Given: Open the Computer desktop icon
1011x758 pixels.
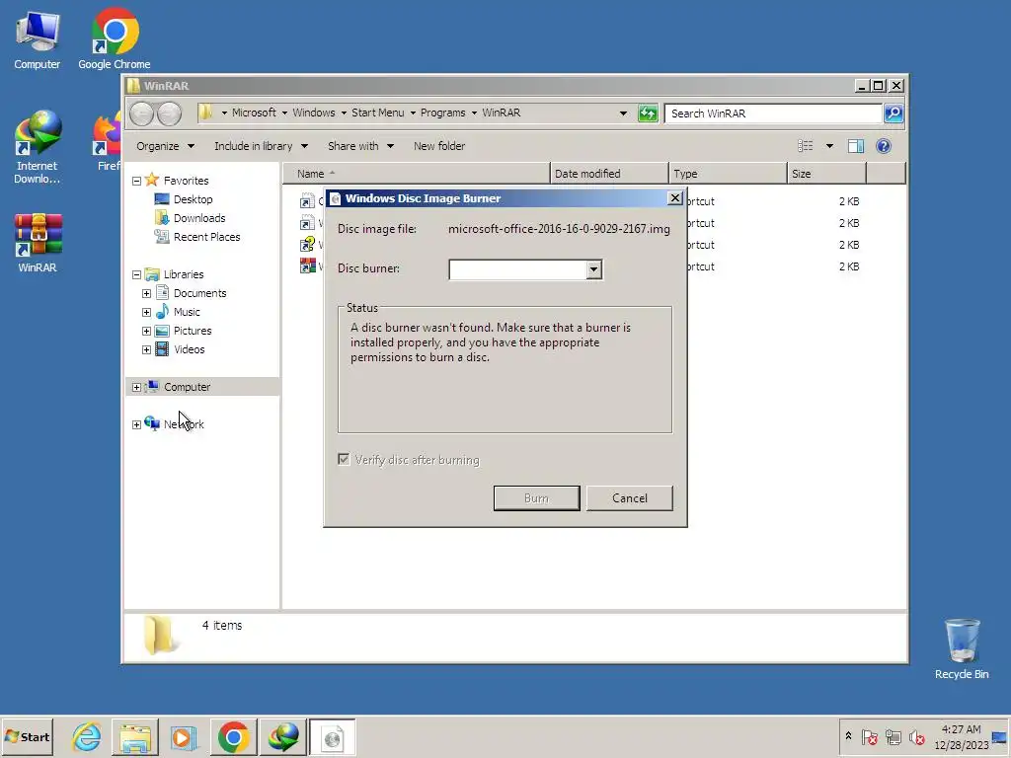Looking at the screenshot, I should click(x=38, y=39).
